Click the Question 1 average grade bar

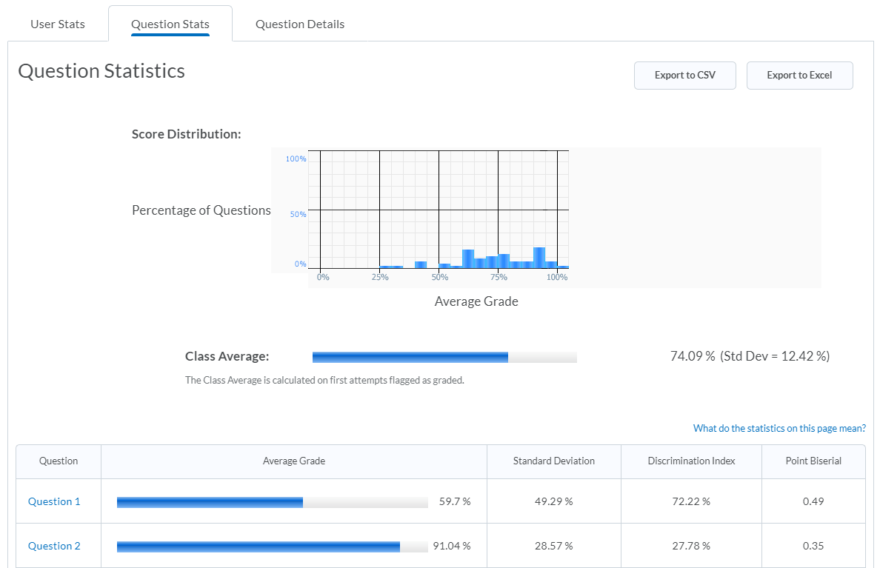[x=272, y=502]
